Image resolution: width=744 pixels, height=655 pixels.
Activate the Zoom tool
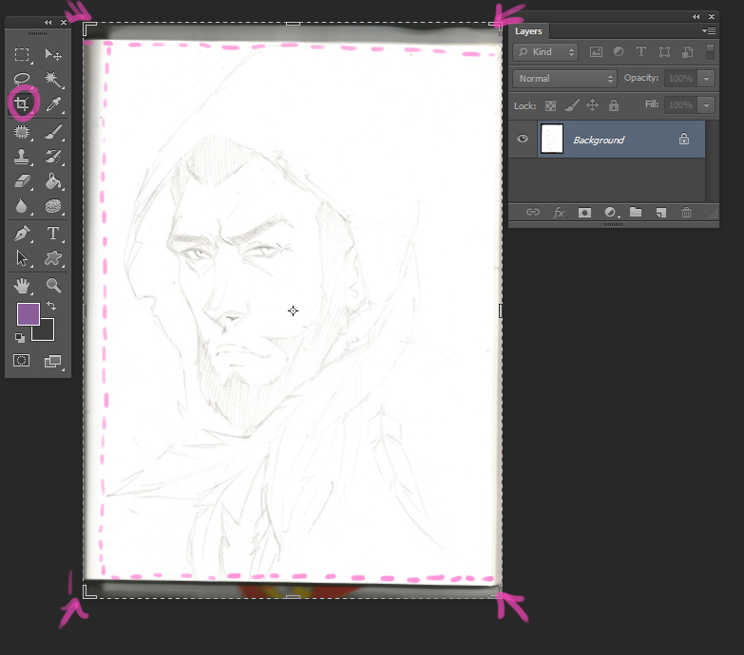53,285
